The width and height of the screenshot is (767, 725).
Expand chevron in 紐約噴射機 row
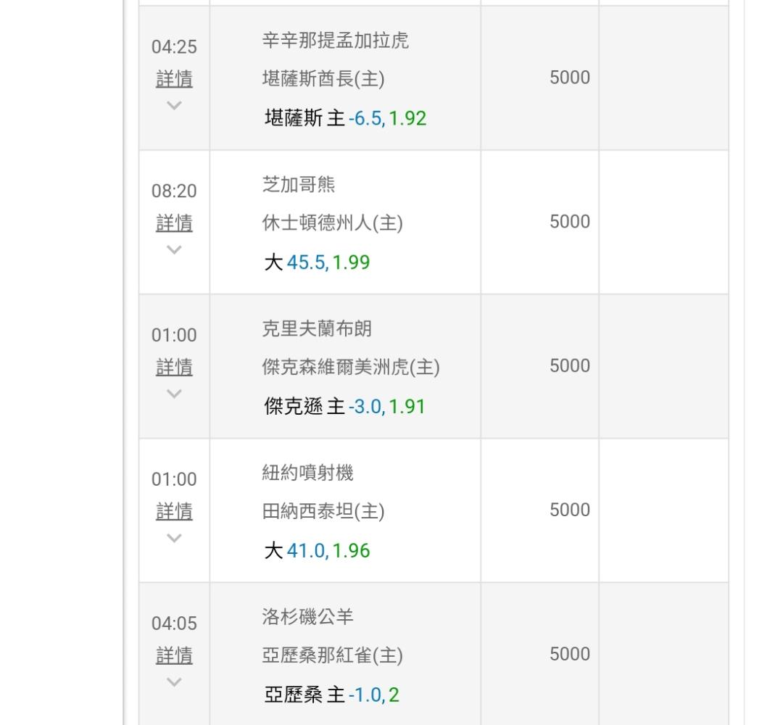(174, 539)
